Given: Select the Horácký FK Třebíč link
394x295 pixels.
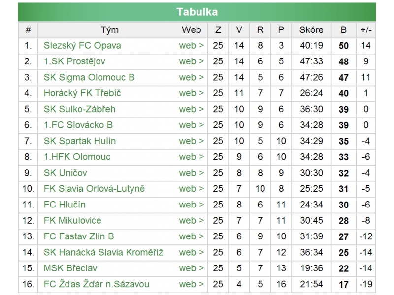Looking at the screenshot, I should coord(82,93).
